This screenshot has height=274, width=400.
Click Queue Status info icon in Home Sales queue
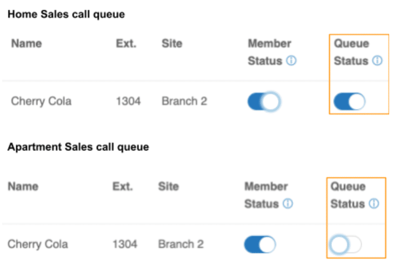pyautogui.click(x=377, y=61)
